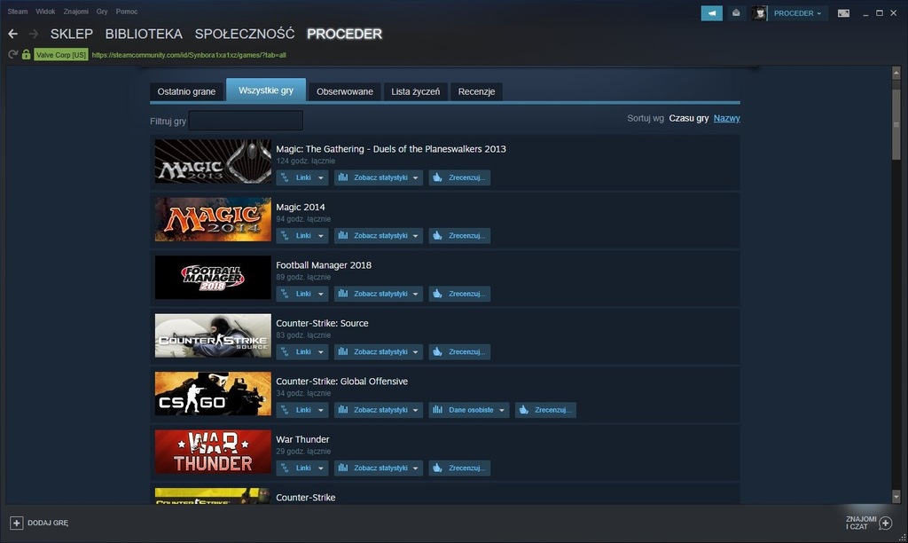Expand Linki dropdown for Magic 2013
908x543 pixels.
[302, 178]
